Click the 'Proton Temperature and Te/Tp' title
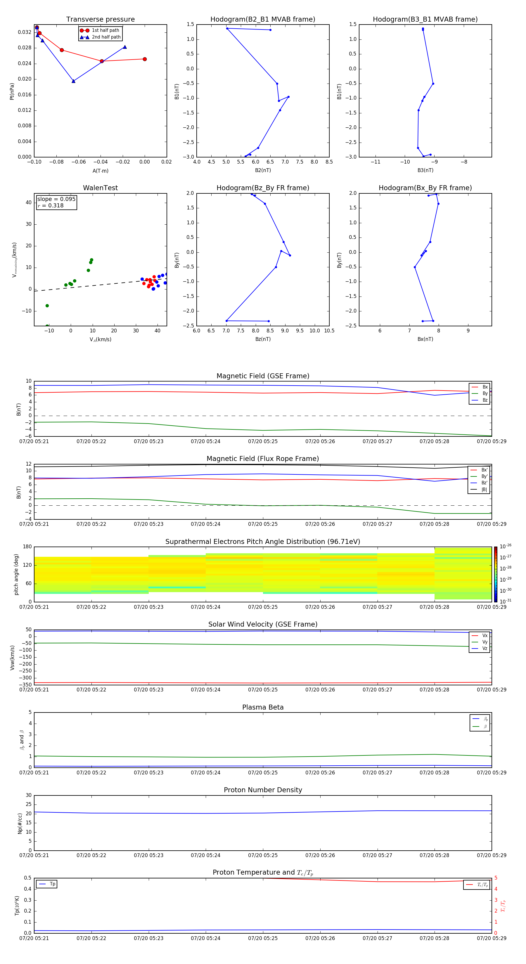 coord(263,872)
